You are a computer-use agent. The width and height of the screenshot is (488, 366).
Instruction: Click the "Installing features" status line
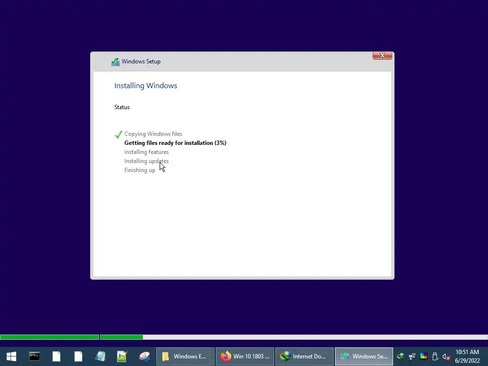[x=147, y=152]
